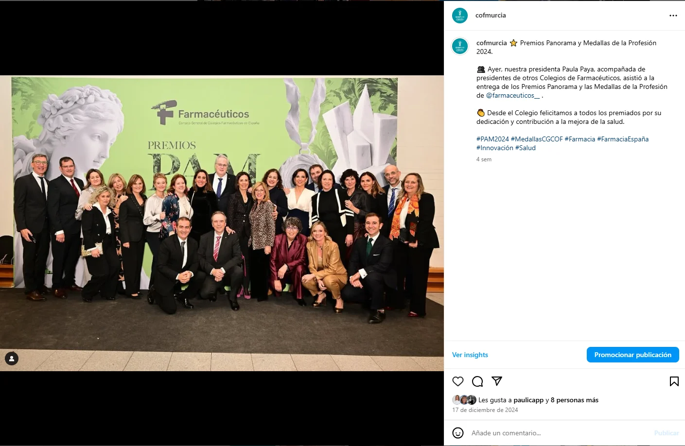Click the cofmurcia avatar beside the caption

pos(460,46)
